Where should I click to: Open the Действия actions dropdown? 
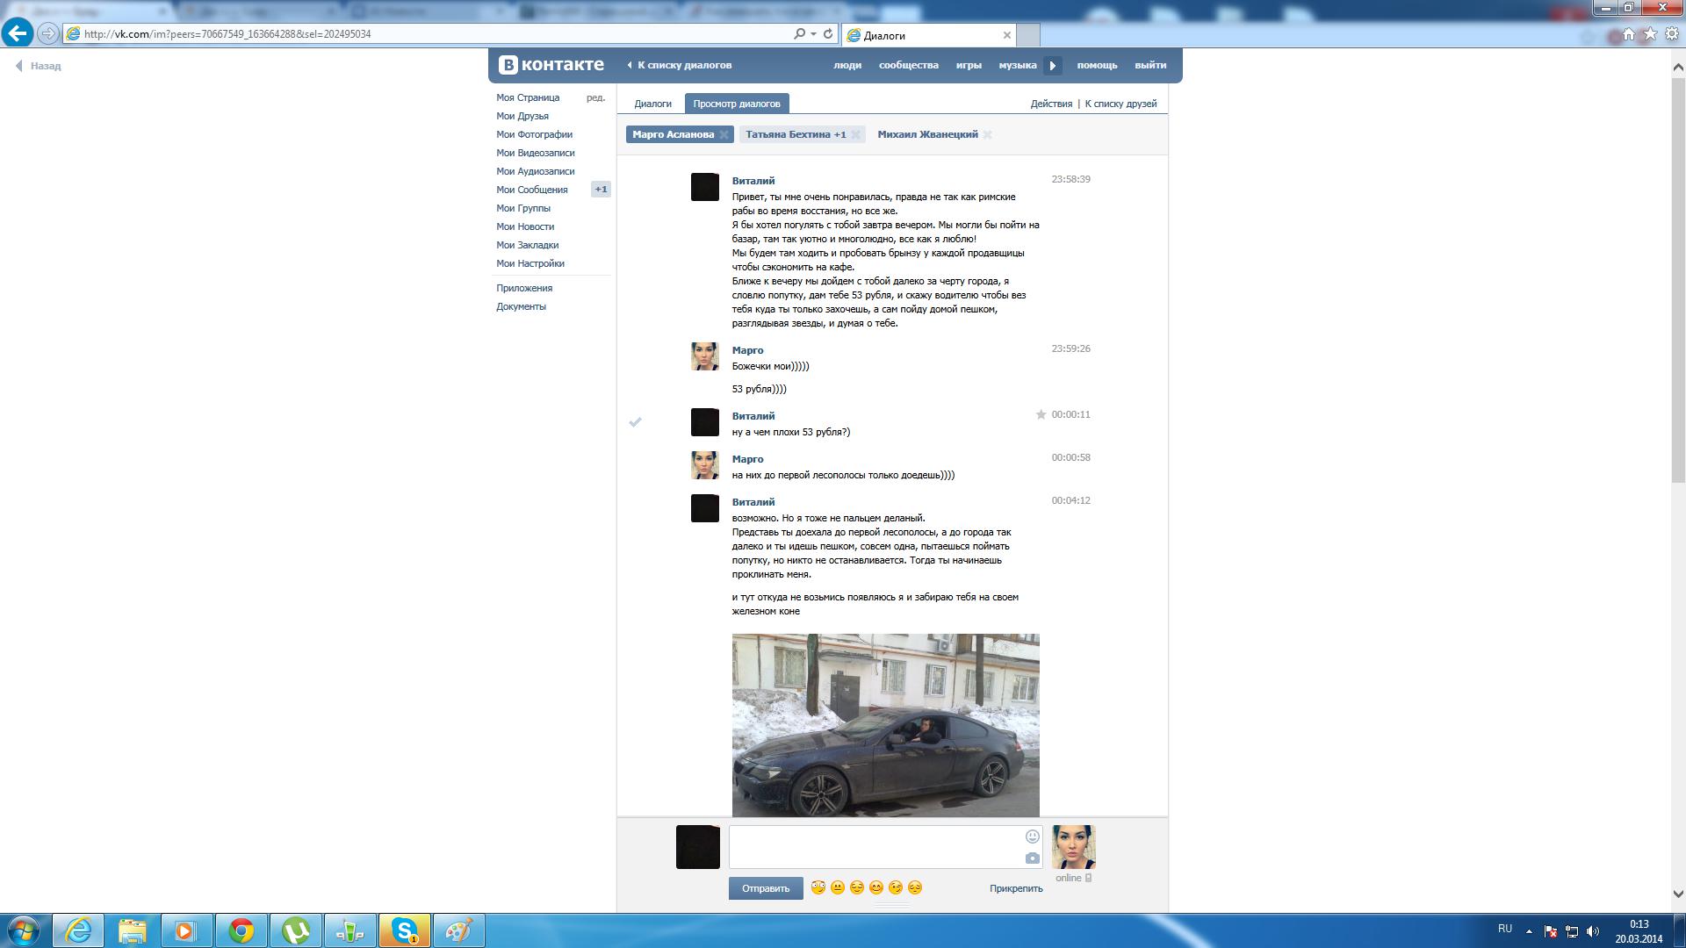pos(1051,104)
